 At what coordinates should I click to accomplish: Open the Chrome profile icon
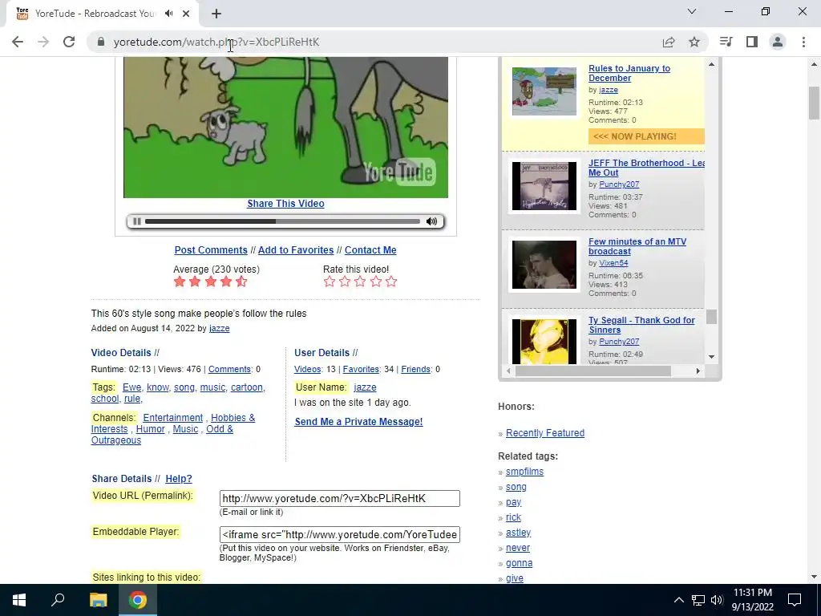(778, 42)
